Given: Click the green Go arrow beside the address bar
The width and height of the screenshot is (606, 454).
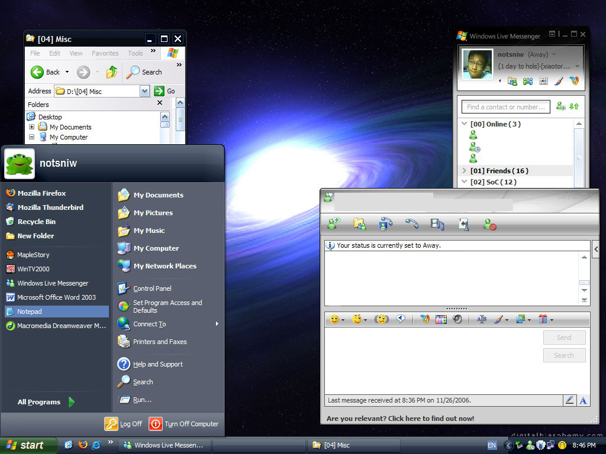Looking at the screenshot, I should pos(159,91).
